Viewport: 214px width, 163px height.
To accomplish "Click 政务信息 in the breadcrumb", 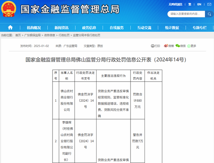I will (49, 35).
